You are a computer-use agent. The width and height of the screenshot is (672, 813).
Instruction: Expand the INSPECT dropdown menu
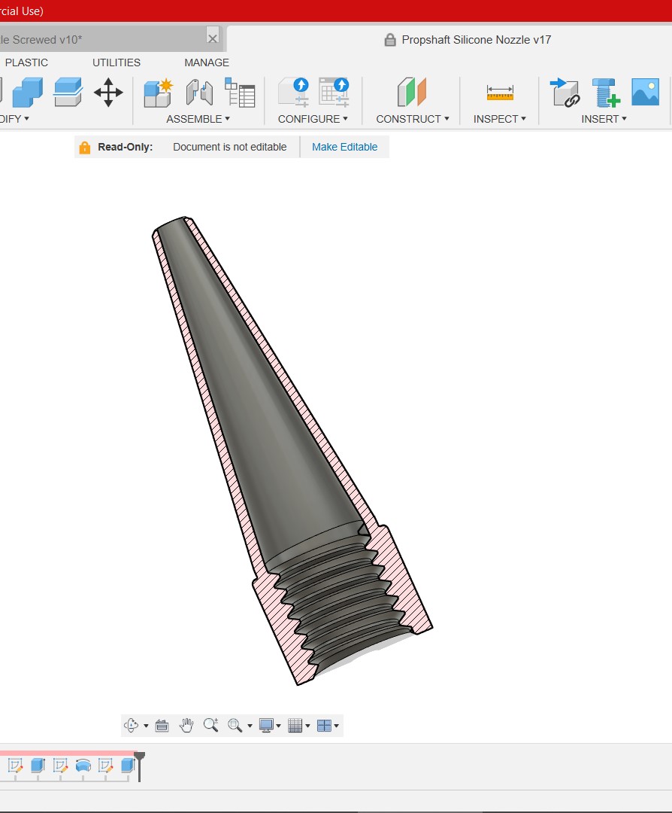click(x=500, y=119)
